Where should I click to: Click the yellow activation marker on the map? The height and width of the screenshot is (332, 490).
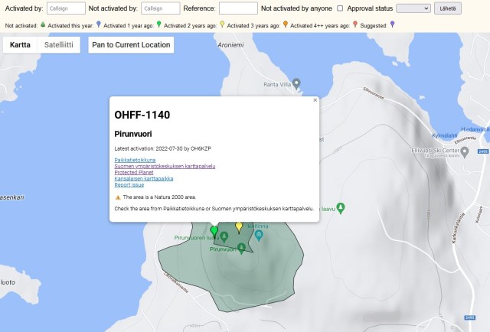pyautogui.click(x=239, y=227)
